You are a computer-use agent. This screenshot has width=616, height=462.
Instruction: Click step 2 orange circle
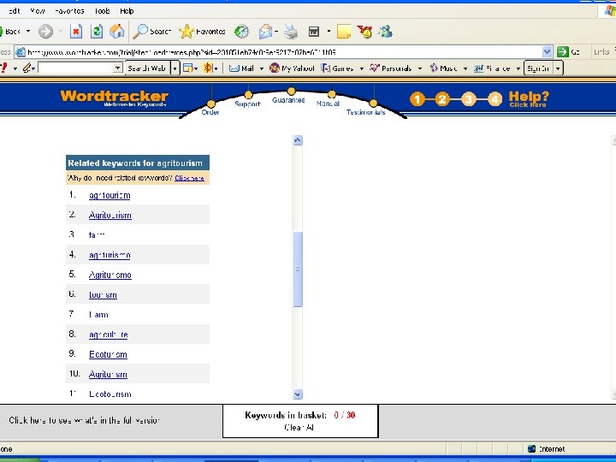[442, 99]
